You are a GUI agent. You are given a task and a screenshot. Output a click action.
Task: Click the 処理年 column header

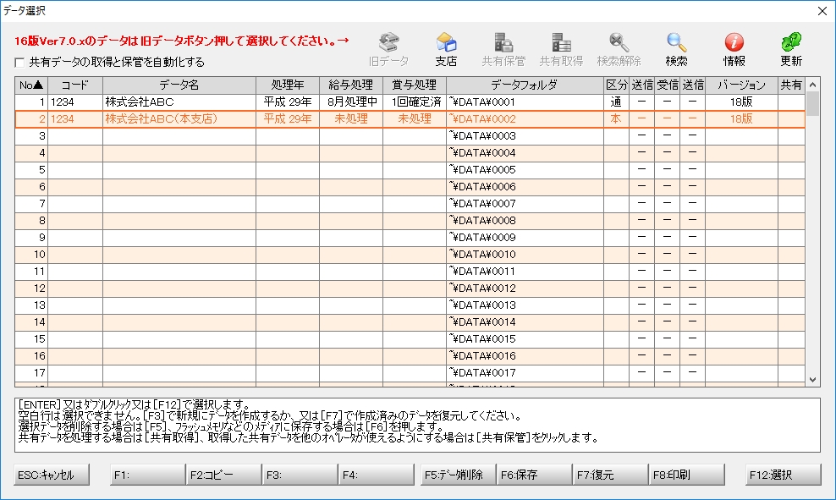(x=288, y=85)
